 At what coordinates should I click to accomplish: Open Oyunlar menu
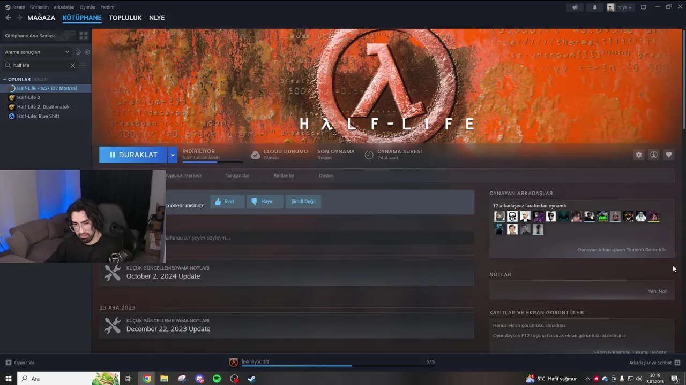[87, 7]
